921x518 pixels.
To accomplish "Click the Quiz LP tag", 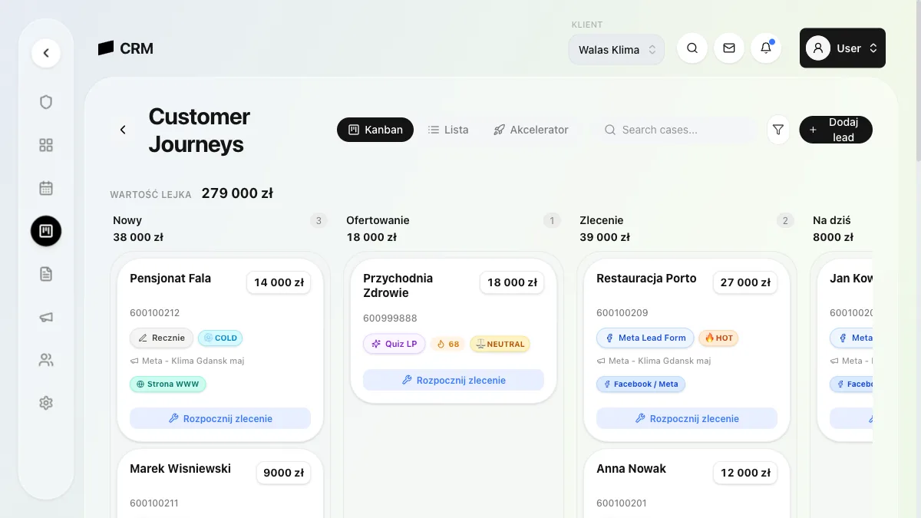I will point(394,344).
